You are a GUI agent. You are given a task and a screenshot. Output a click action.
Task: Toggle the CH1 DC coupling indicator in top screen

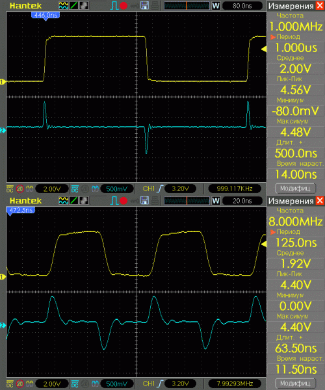(x=10, y=188)
